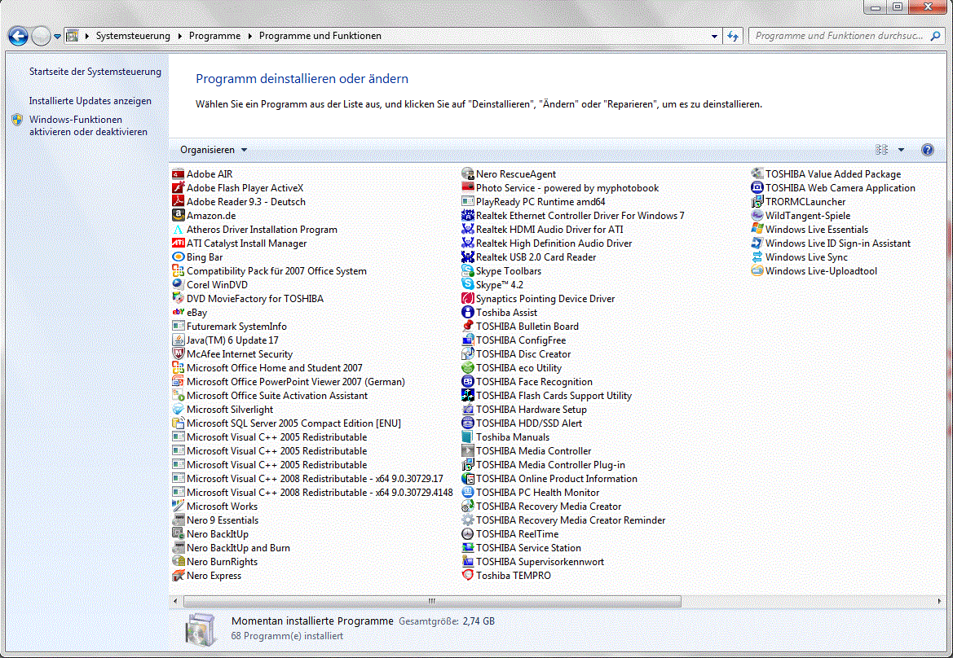Select TOSHIBA Value Added Package entry
The width and height of the screenshot is (953, 658).
pos(827,174)
